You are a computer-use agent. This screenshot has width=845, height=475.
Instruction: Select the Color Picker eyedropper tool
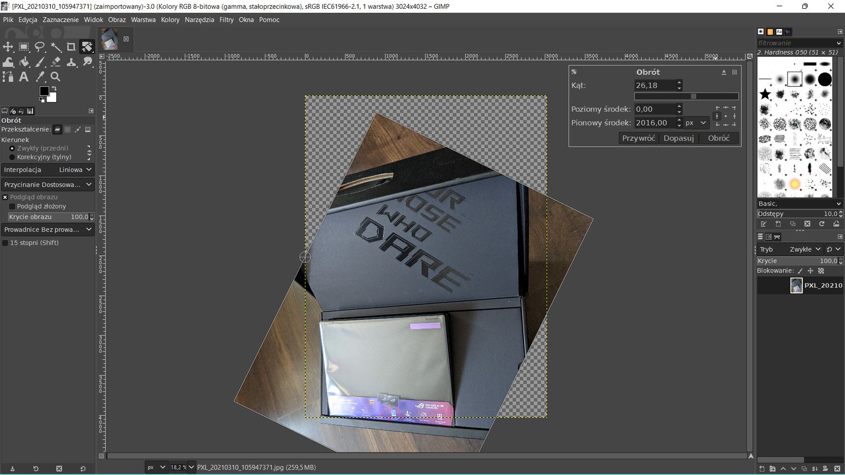40,77
